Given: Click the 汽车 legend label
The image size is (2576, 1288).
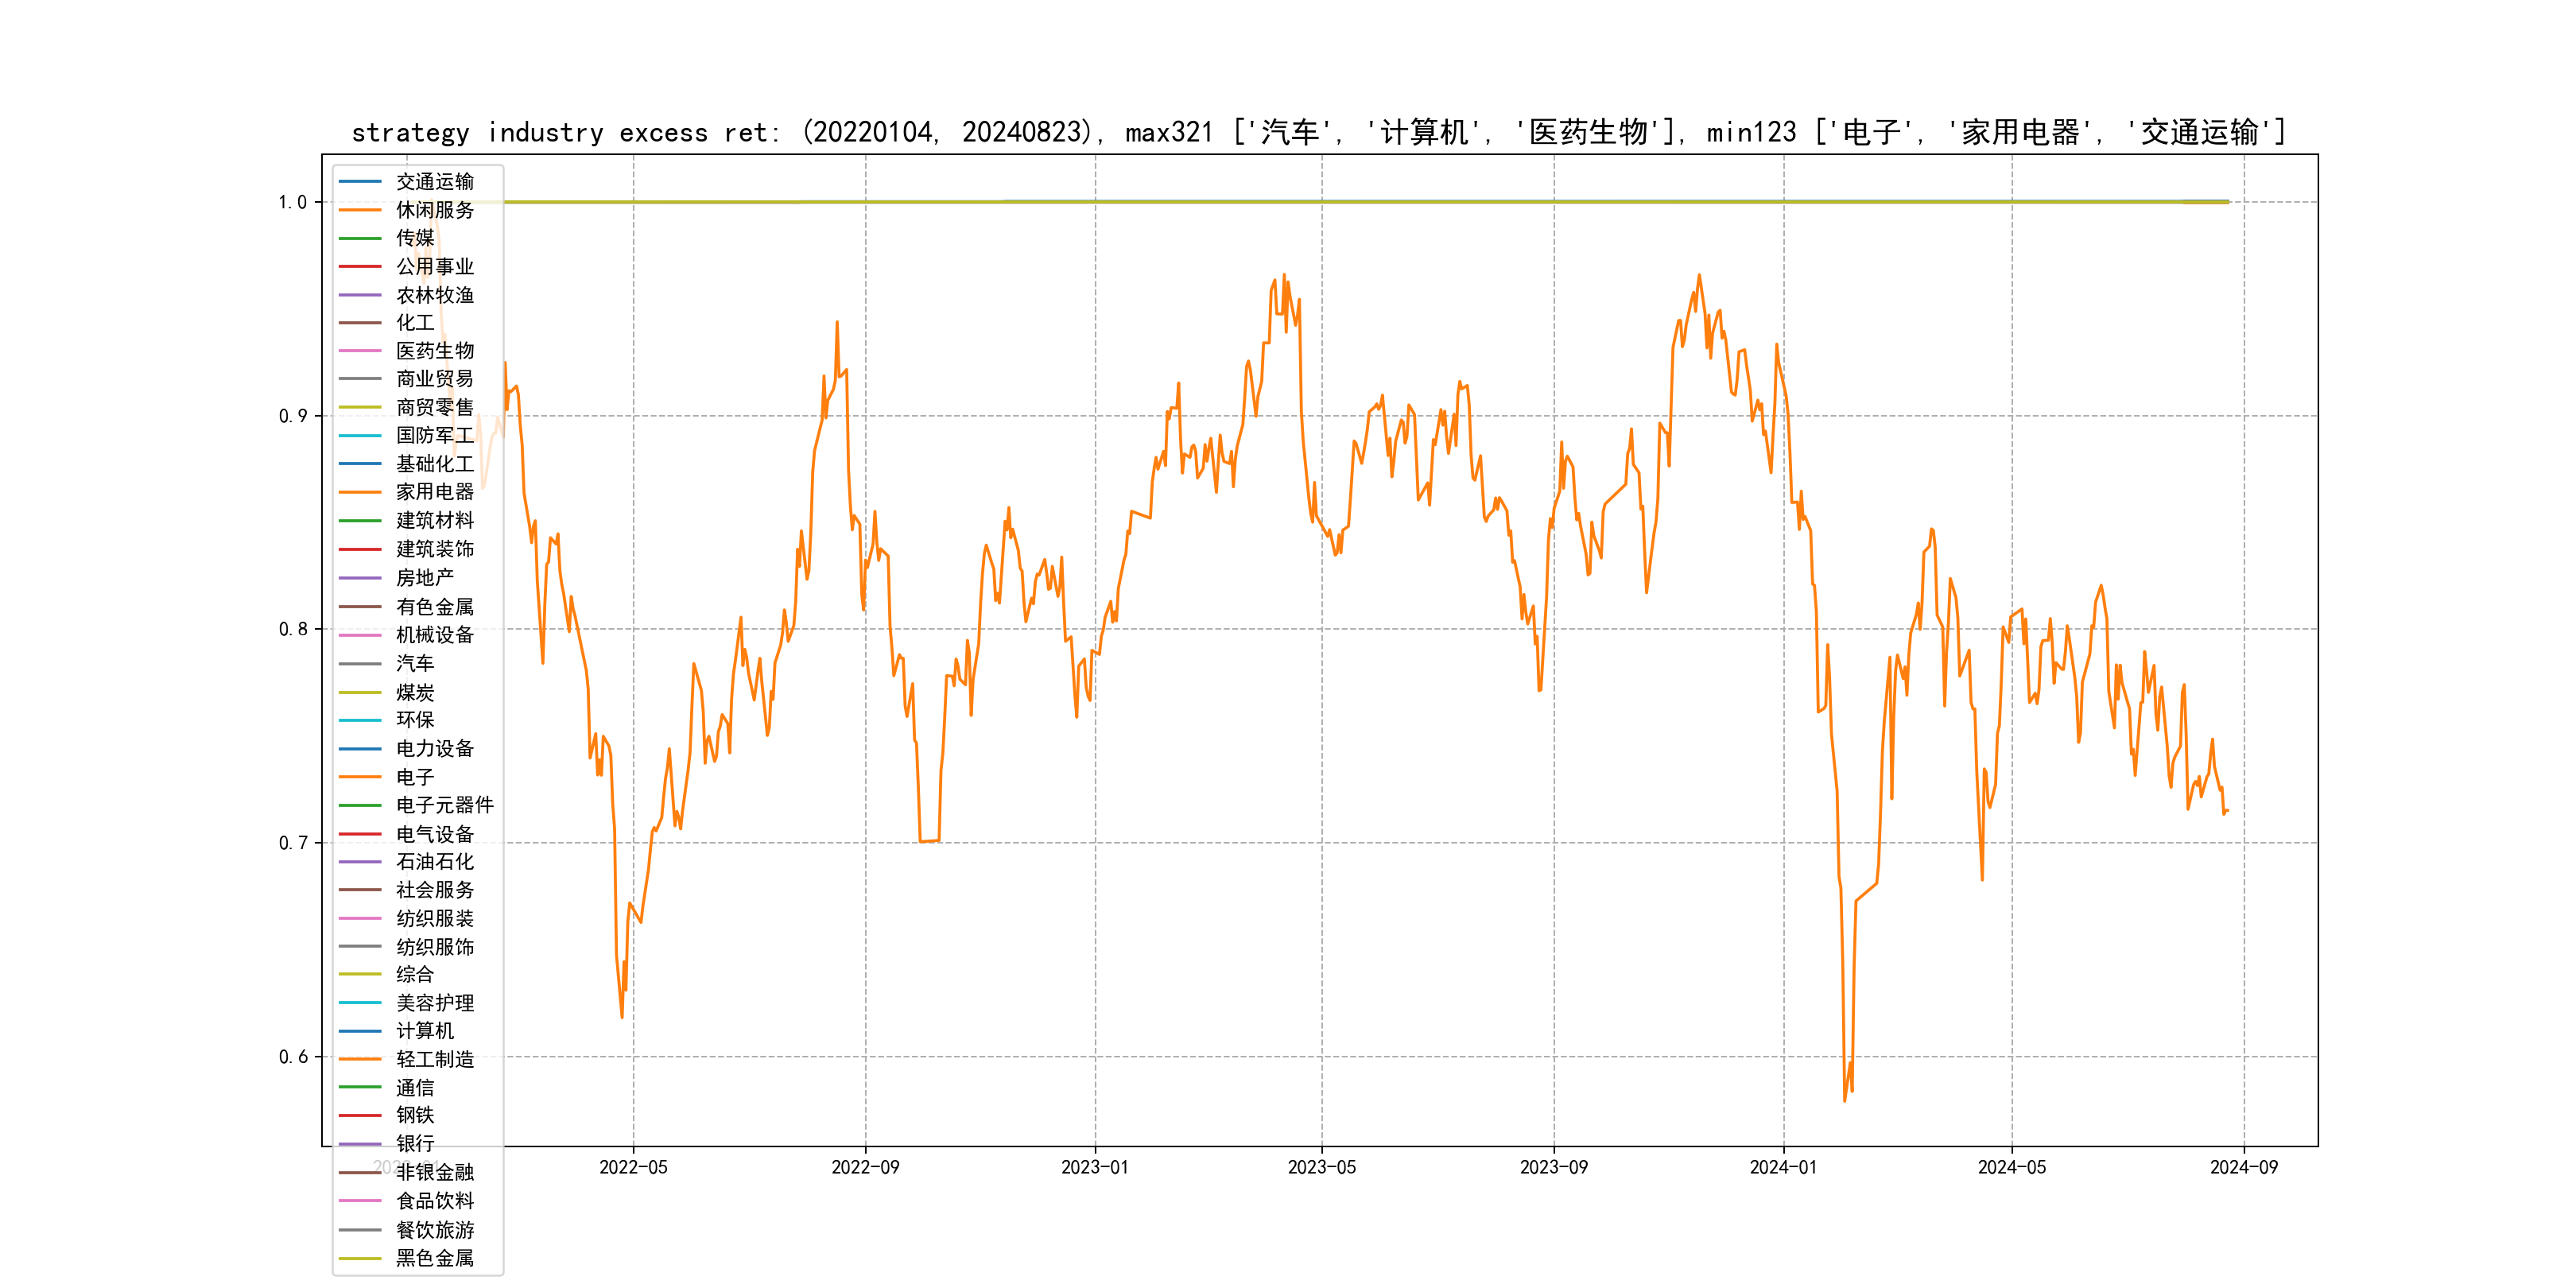Looking at the screenshot, I should click(414, 663).
